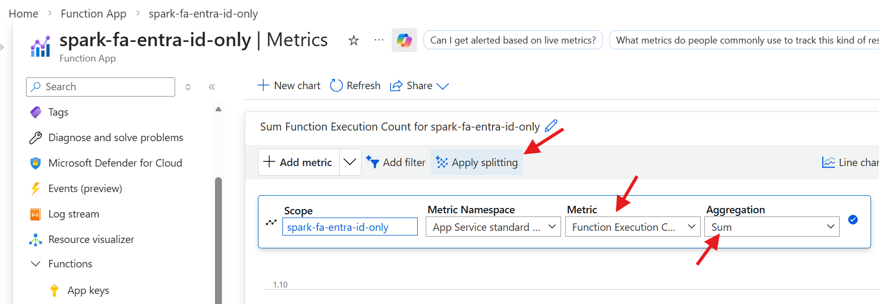Refresh the metrics chart
Viewport: 879px width, 304px height.
355,85
